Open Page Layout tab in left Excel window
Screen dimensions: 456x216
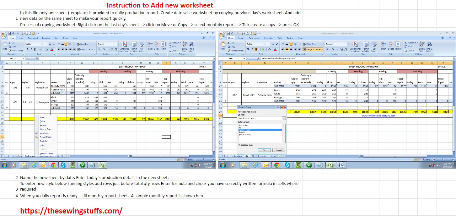tap(33, 38)
